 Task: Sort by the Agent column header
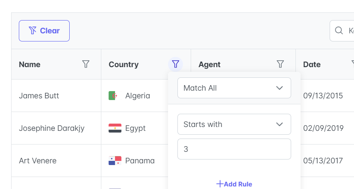pyautogui.click(x=209, y=65)
